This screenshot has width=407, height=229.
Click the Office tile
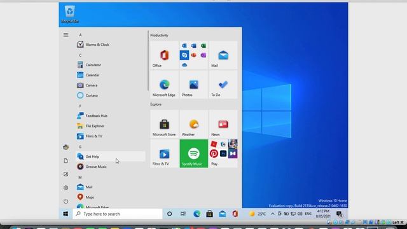[164, 55]
